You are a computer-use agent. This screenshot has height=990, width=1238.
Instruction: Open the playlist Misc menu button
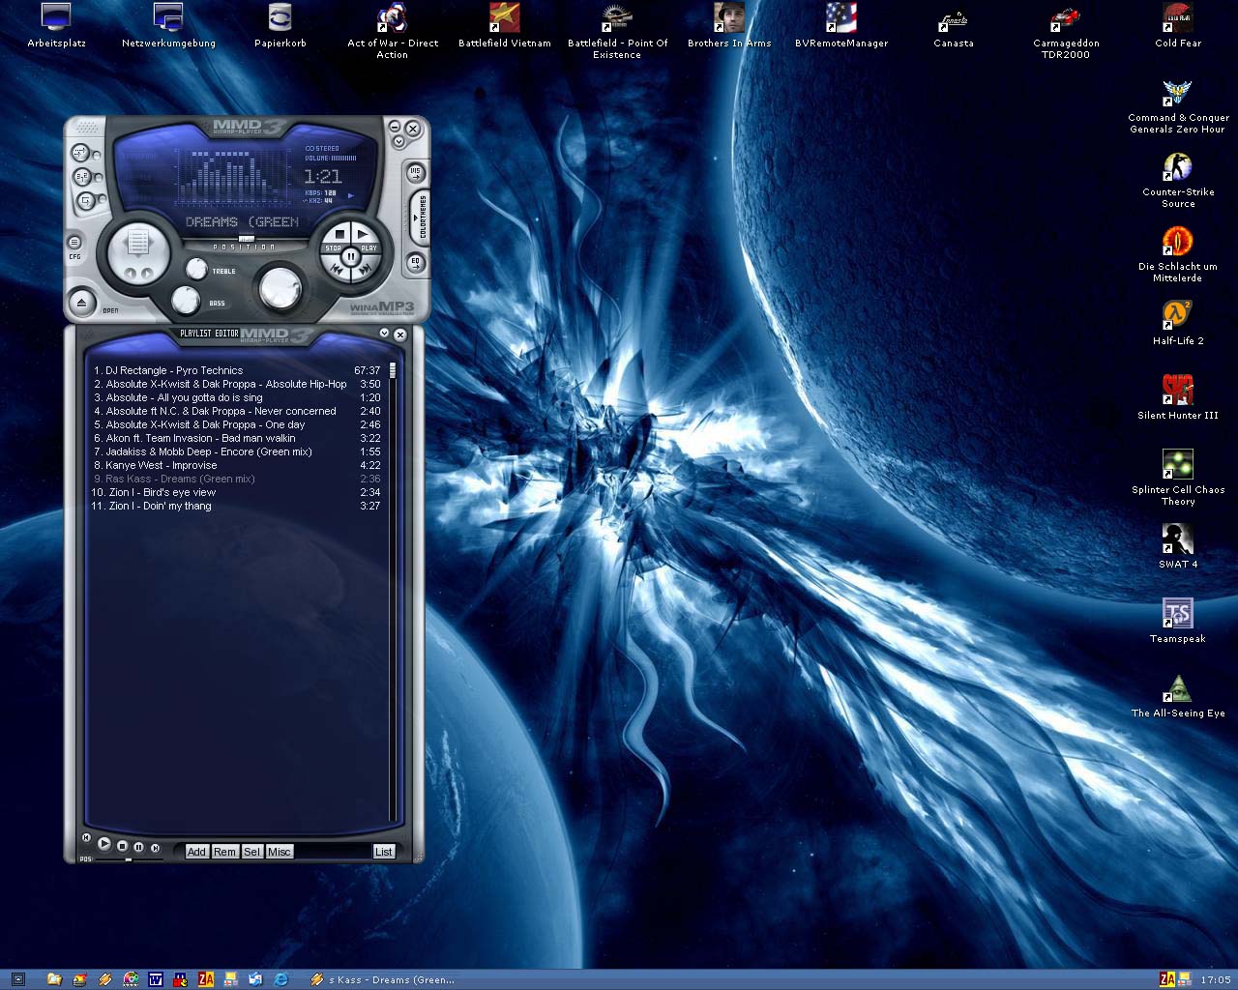[x=280, y=852]
